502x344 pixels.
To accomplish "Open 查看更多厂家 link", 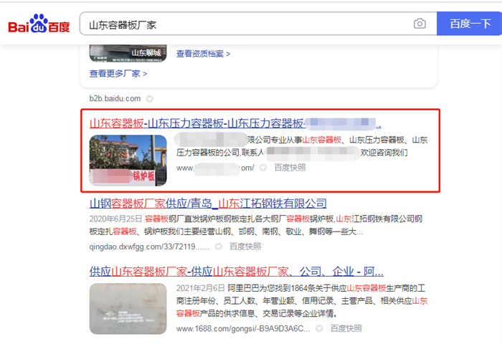I will [118, 74].
